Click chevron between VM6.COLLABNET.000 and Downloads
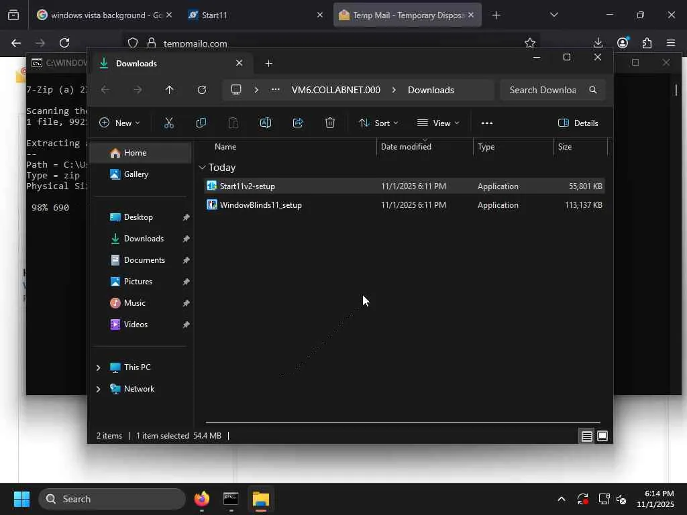 click(394, 90)
